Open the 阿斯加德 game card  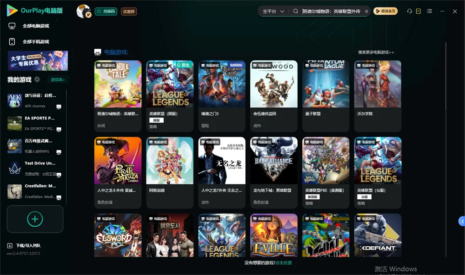[x=170, y=172]
